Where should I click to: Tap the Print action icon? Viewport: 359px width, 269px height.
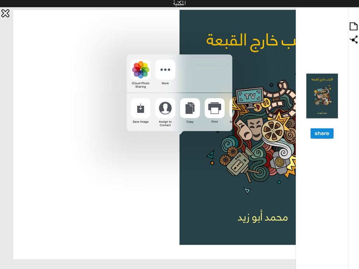215,108
